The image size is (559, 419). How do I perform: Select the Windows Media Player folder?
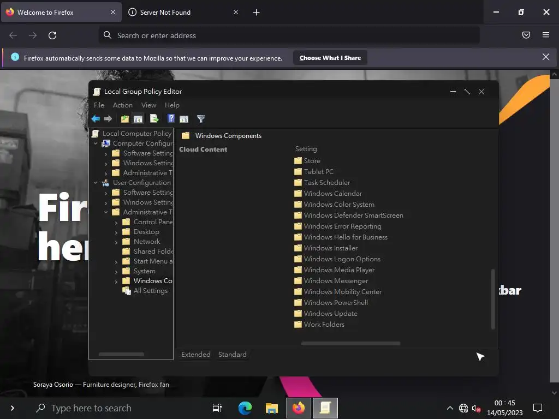click(x=335, y=270)
